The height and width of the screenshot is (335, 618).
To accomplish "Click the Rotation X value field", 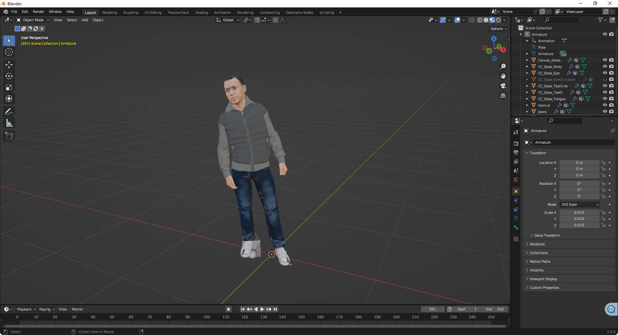I will click(x=579, y=184).
